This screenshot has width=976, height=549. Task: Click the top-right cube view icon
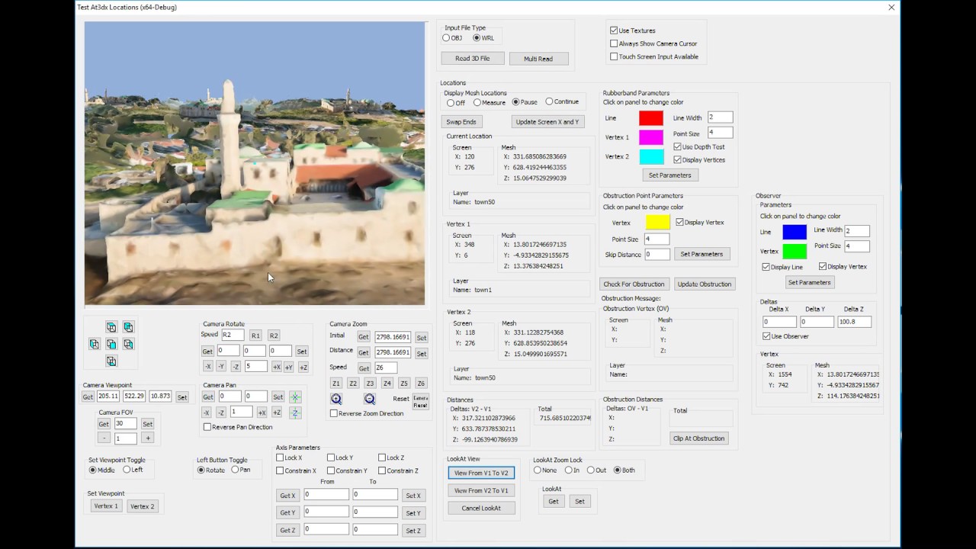(128, 327)
